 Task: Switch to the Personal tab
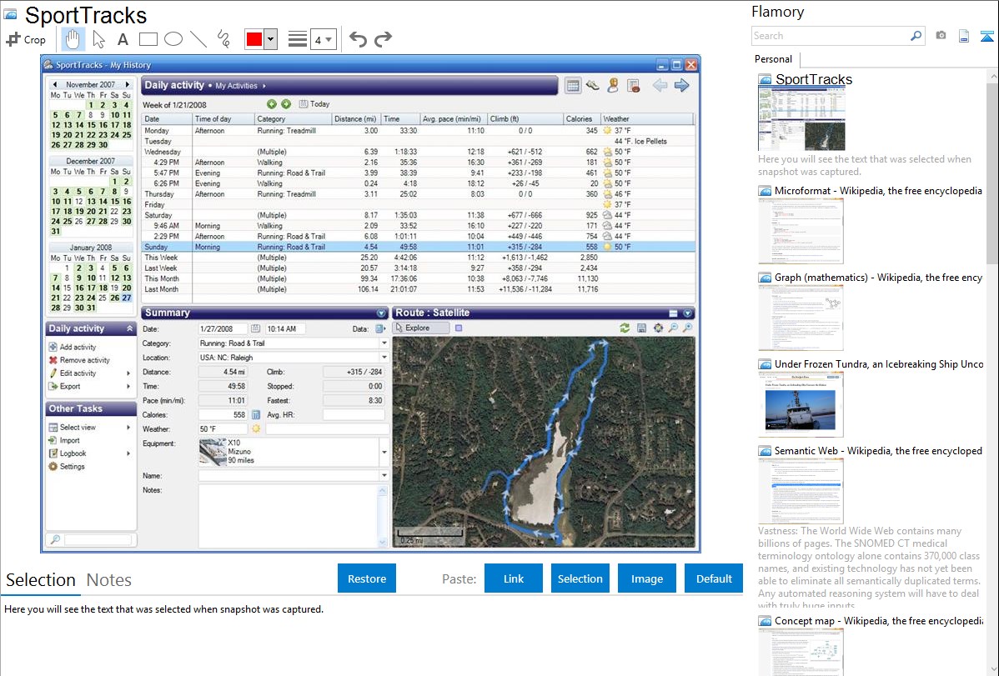774,59
